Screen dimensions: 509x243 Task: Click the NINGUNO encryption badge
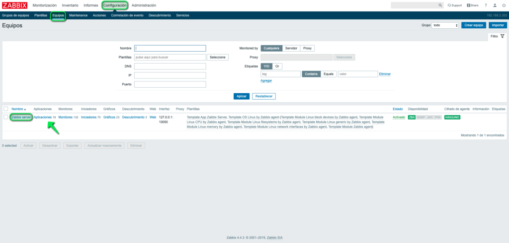[452, 117]
